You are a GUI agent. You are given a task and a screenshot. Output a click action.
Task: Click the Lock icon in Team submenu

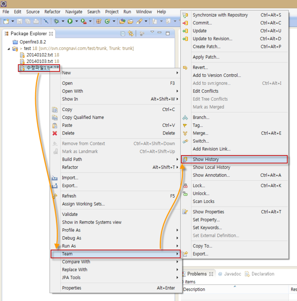point(185,186)
